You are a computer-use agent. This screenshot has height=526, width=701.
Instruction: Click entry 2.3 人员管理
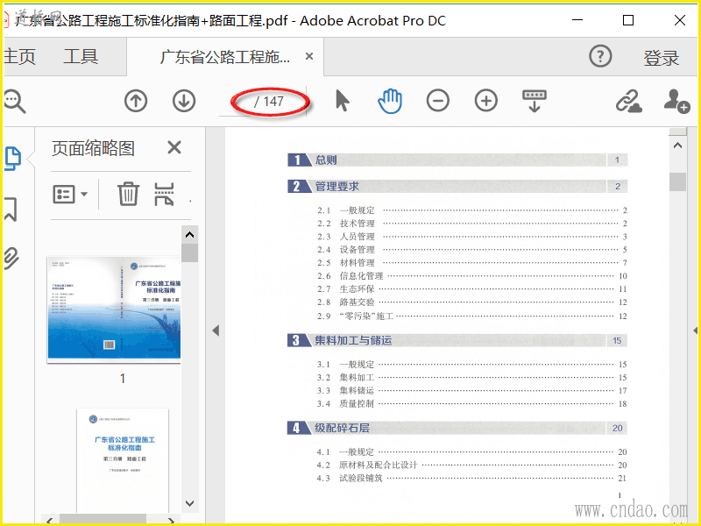[x=472, y=237]
